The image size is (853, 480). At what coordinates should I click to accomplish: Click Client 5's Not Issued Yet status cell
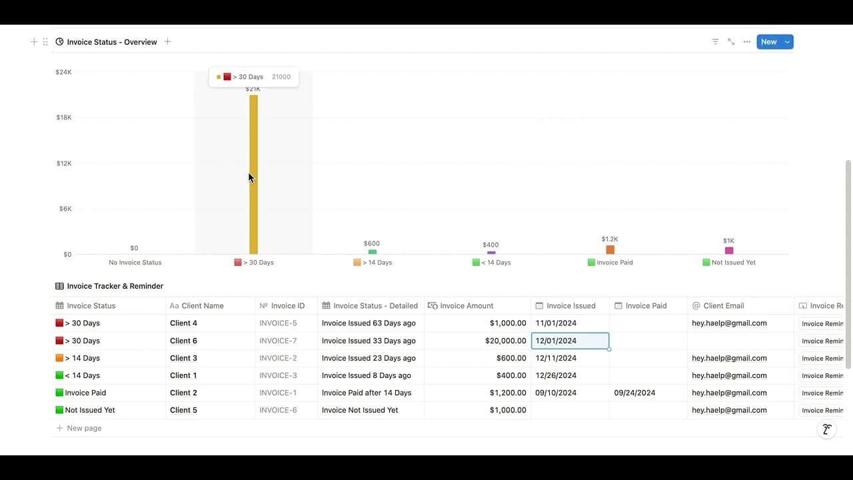(109, 410)
